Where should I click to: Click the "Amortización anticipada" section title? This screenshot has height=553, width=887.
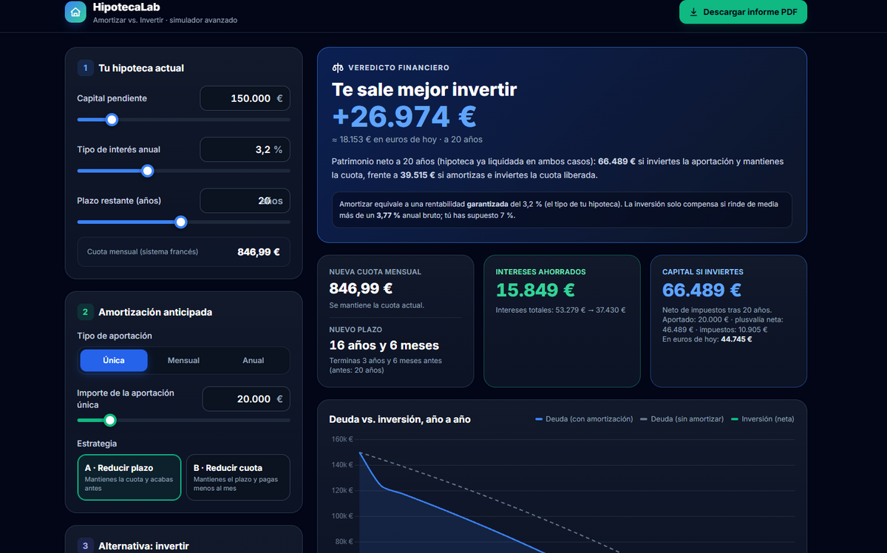click(x=155, y=312)
